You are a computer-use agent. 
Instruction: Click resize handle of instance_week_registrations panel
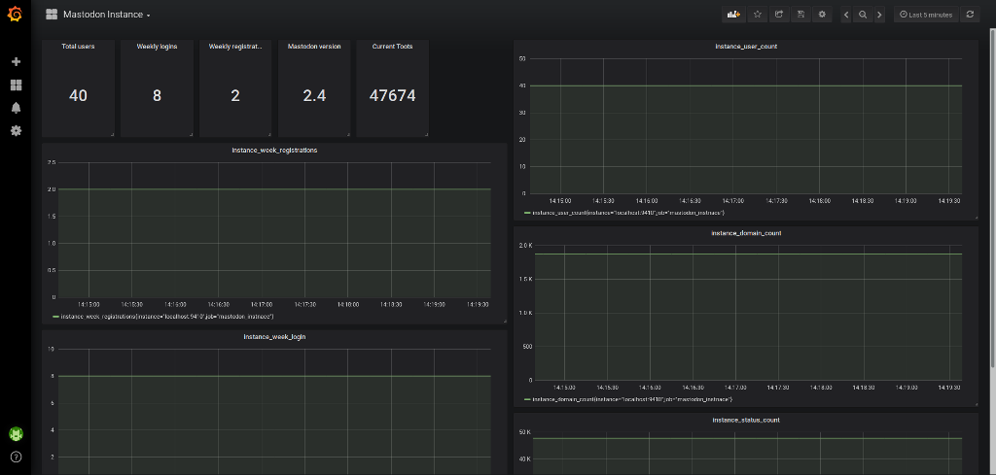(505, 322)
